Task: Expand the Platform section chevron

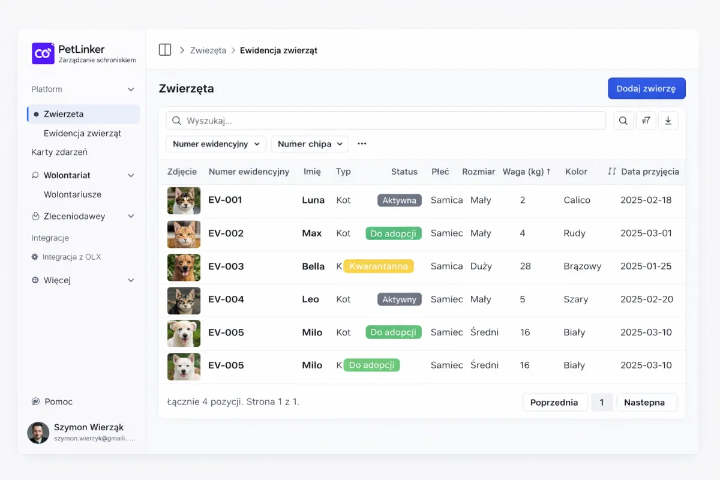Action: coord(131,89)
